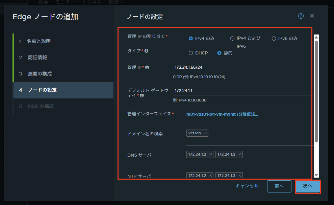Click the CIDR example hint text
Screen dimensions: 334x205
pos(199,77)
